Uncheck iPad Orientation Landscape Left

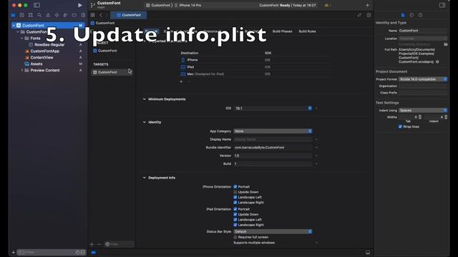(x=235, y=220)
